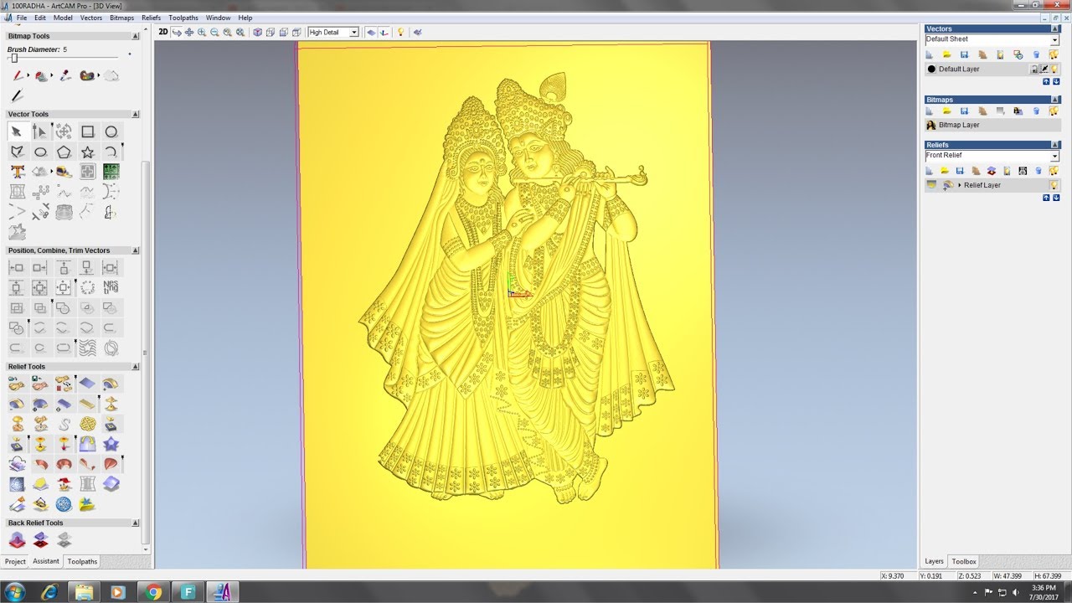Viewport: 1072px width, 603px height.
Task: Toggle all vector layers visibility
Action: click(x=1054, y=54)
